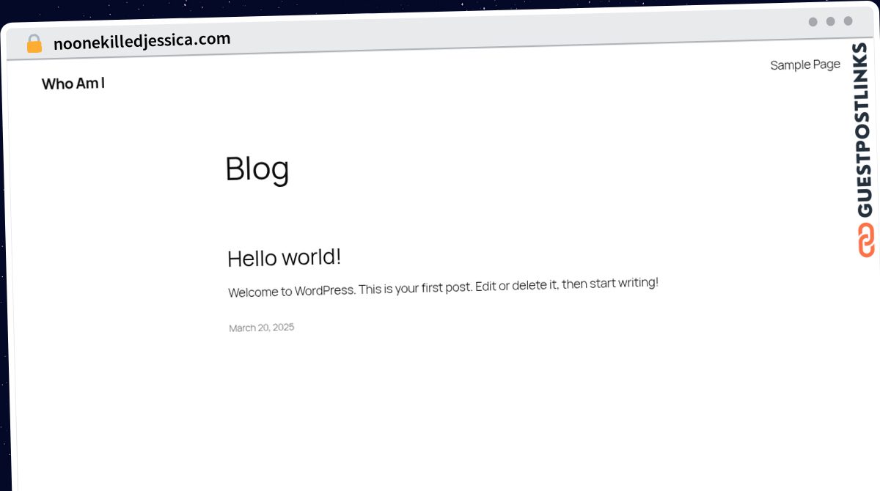
Task: Click the Blog page heading
Action: click(x=257, y=169)
